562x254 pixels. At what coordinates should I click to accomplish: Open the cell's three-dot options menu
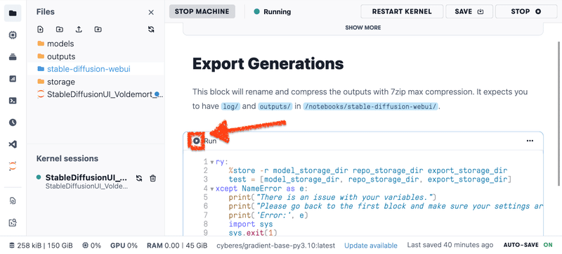click(x=530, y=141)
